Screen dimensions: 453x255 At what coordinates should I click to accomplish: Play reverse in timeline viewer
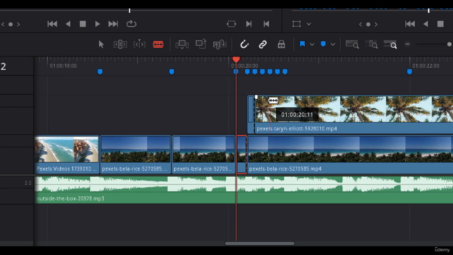click(x=426, y=24)
